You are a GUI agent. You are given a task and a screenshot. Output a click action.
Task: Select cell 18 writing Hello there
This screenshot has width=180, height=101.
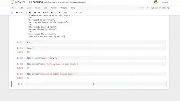[96, 64]
